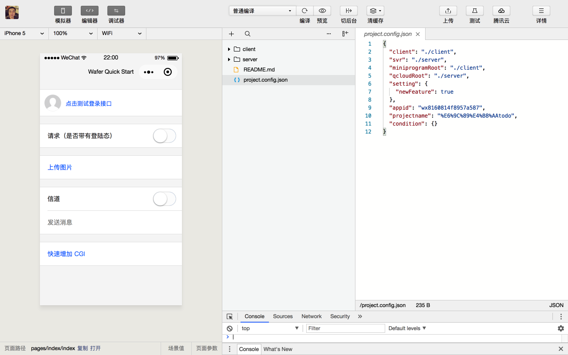Open the 普通编译 compile mode dropdown
The width and height of the screenshot is (568, 355).
click(x=262, y=11)
